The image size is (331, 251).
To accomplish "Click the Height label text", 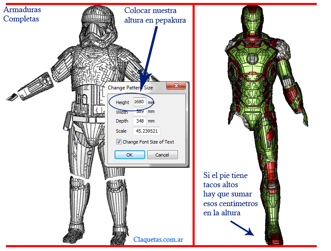I will point(122,102).
